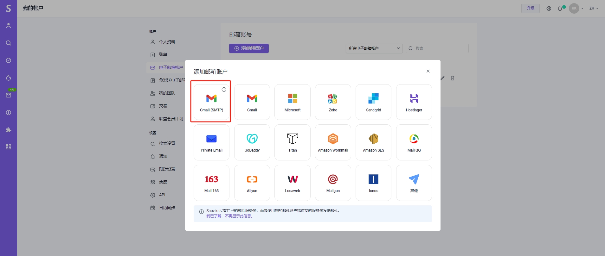605x256 pixels.
Task: Open the puzzle piece icon in sidebar
Action: click(9, 130)
